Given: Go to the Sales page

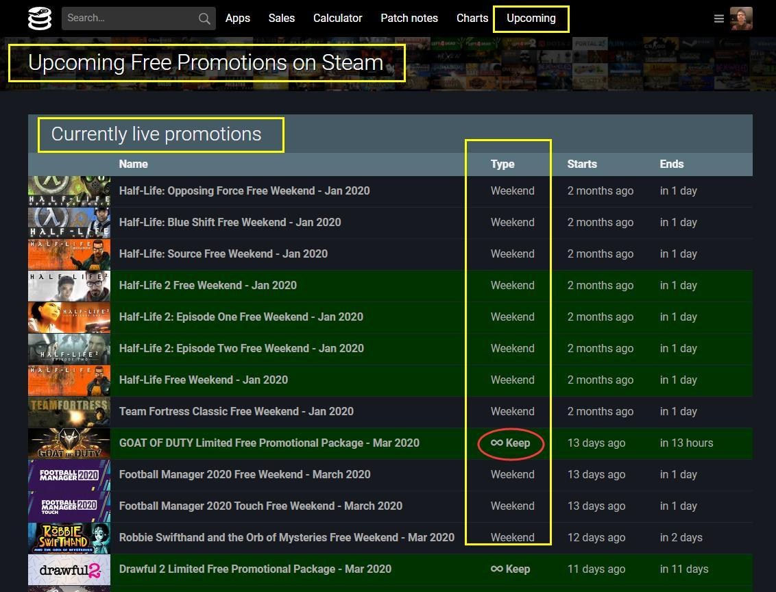Looking at the screenshot, I should 282,18.
